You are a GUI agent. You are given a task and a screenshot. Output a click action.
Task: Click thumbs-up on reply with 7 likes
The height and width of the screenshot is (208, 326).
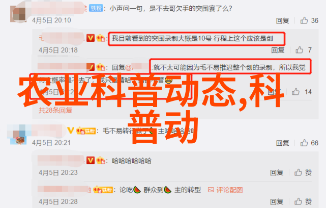pyautogui.click(x=300, y=50)
